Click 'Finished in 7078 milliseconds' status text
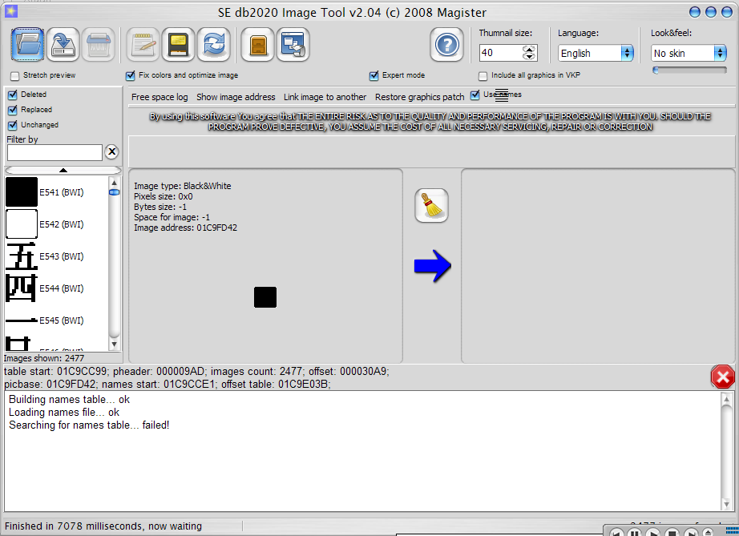Viewport: 739px width, 536px height. [x=103, y=526]
